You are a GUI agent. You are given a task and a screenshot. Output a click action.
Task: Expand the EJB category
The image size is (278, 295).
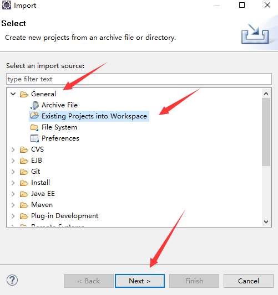click(13, 161)
